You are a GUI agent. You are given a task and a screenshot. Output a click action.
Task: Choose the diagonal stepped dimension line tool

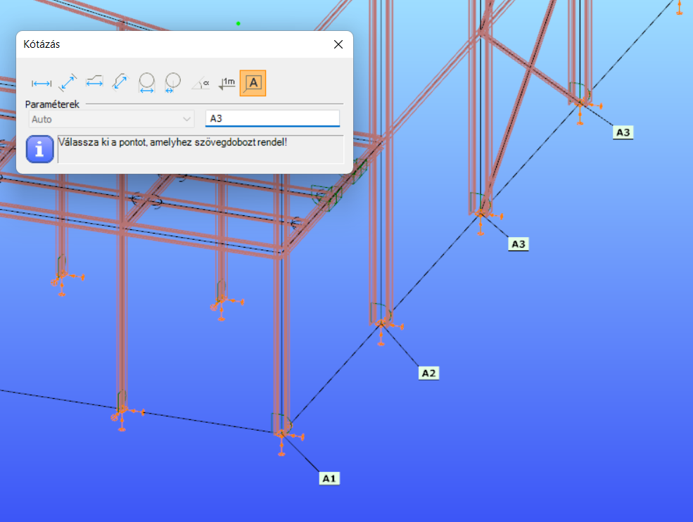coord(120,83)
